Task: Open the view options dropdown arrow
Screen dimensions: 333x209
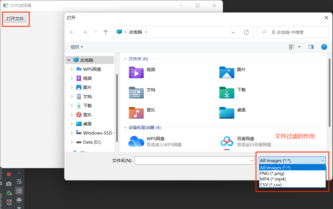Action: (x=299, y=47)
